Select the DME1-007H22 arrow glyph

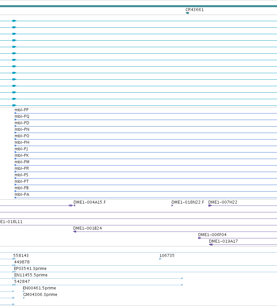(x=210, y=206)
